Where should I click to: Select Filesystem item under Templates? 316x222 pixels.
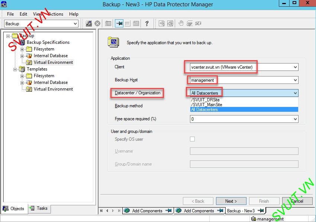(44, 76)
